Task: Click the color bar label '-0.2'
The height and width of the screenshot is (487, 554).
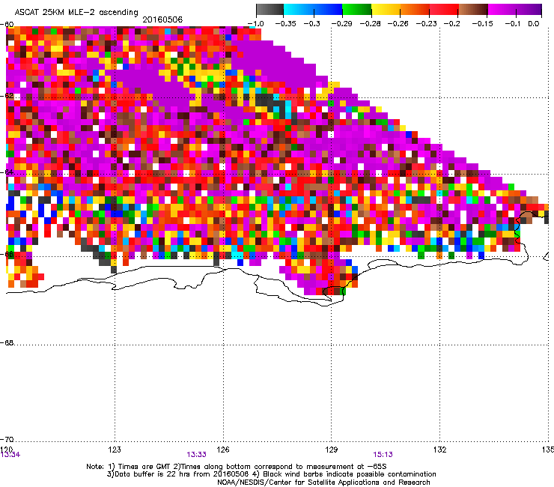Action: tap(452, 24)
